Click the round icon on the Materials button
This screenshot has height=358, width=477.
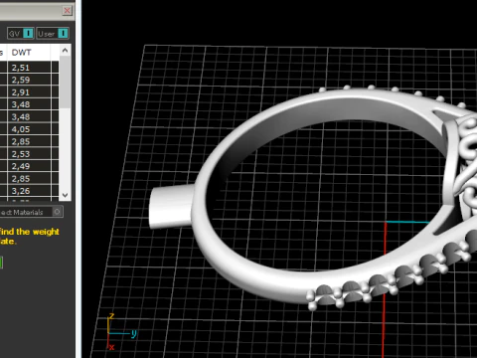57,212
